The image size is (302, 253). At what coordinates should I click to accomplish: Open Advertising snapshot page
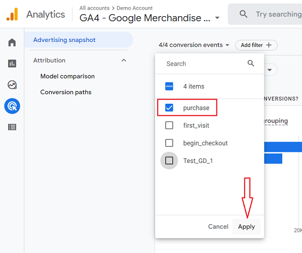79,40
